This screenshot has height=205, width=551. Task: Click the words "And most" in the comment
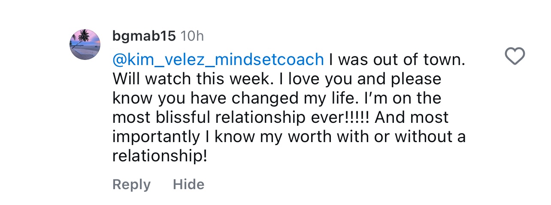click(412, 118)
